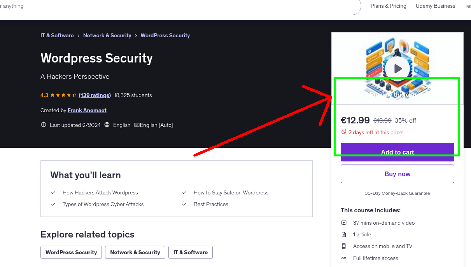Select the IT & Software related topic
Screen dimensions: 471x267
190,252
